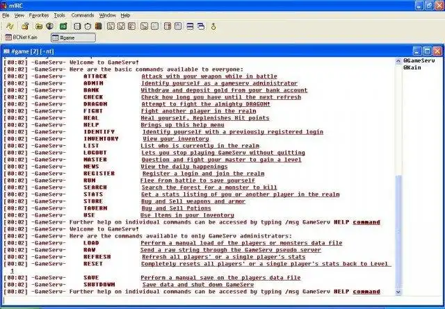Click the About mIRC toolbar icon
Viewport: 445px width, 309px height.
pos(213,26)
